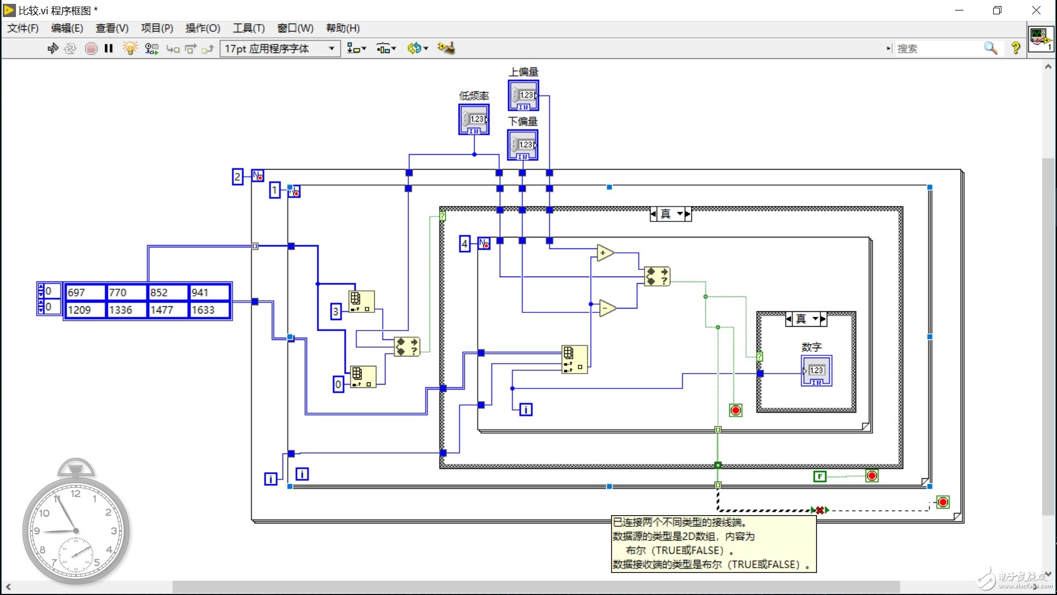The image size is (1057, 595).
Task: Open the 项目(P) menu
Action: point(157,28)
